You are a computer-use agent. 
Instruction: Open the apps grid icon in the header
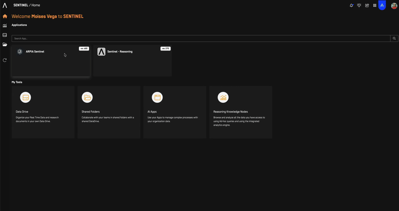[x=375, y=5]
